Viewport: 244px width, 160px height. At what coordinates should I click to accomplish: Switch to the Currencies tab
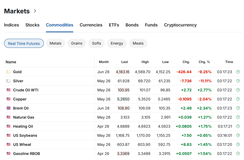[91, 25]
